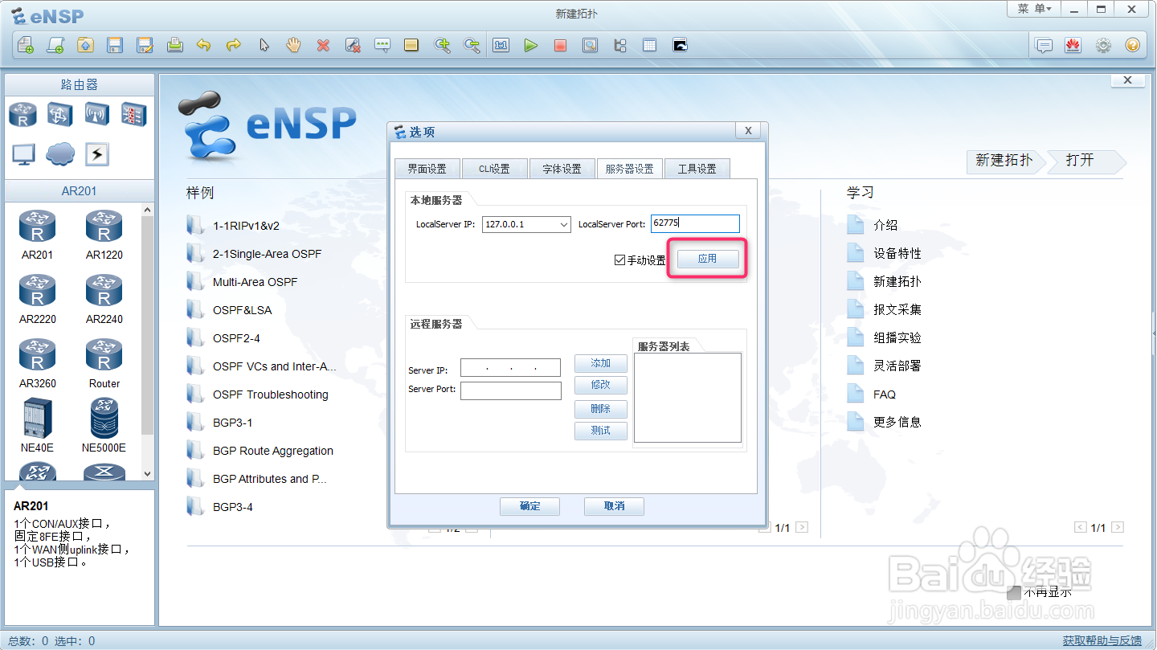Click the Huawei logo toolbar icon
The height and width of the screenshot is (650, 1157).
click(1073, 45)
